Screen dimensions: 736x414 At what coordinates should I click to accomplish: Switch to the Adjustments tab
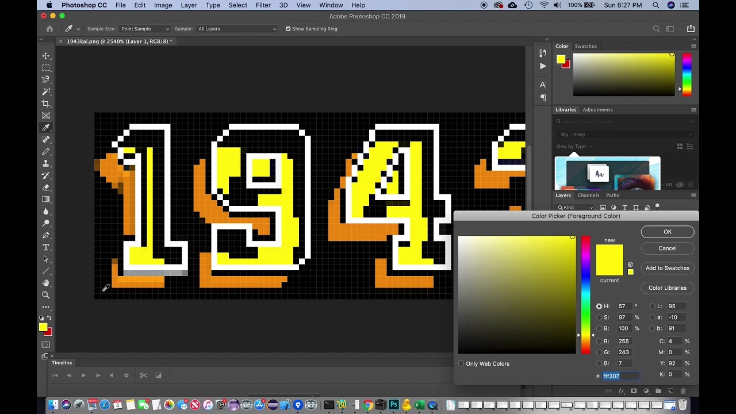[597, 110]
